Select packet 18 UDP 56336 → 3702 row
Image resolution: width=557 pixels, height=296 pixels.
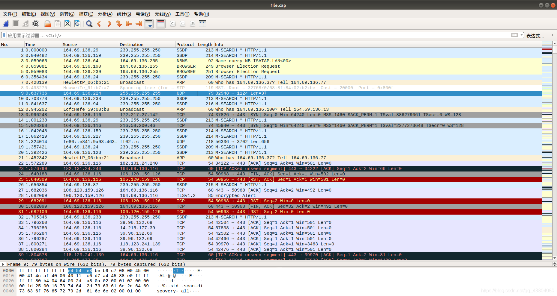(271, 142)
